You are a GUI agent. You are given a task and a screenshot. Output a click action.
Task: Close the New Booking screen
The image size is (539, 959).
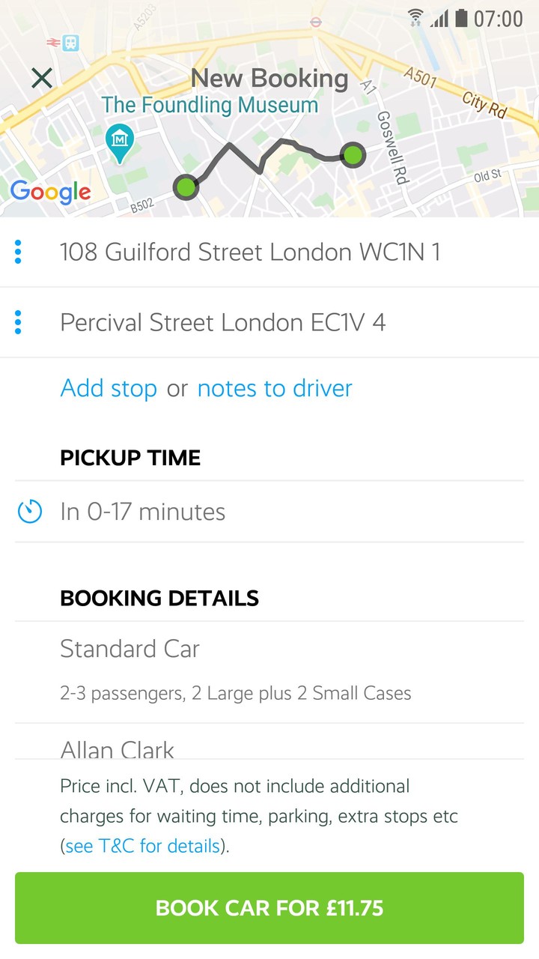(42, 78)
